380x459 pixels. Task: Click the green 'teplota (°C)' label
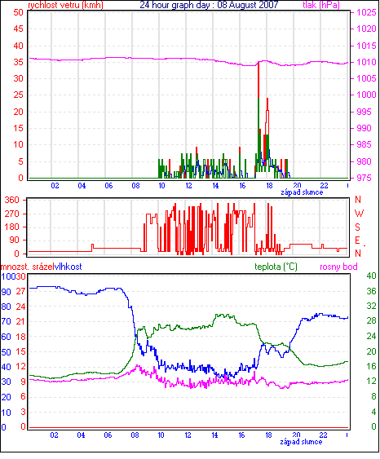[276, 267]
